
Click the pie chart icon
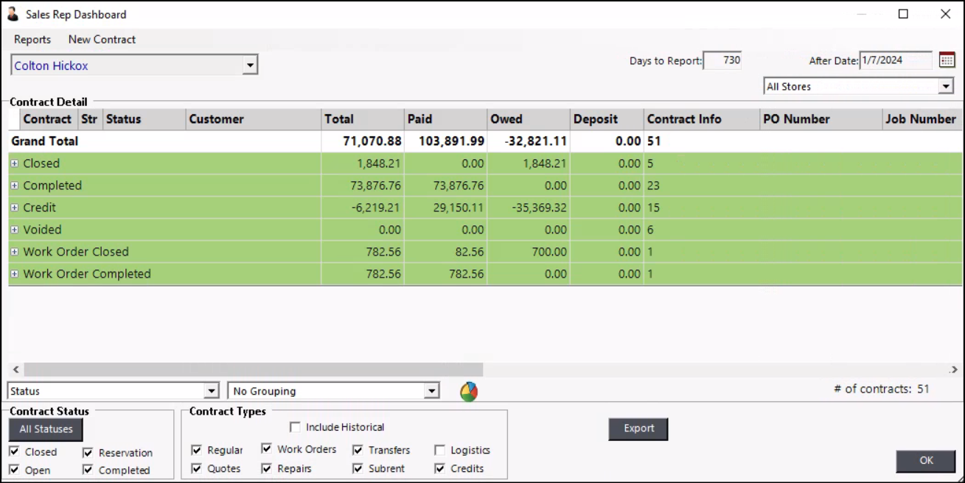click(468, 392)
